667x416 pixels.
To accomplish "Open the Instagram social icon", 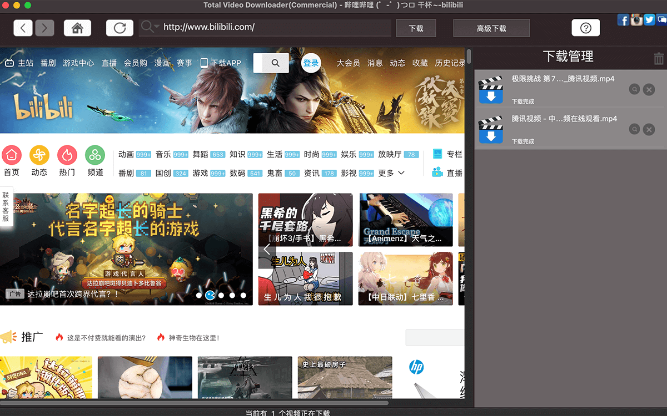I will coord(636,20).
